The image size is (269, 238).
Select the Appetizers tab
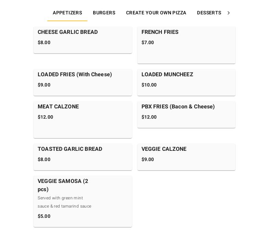(x=67, y=13)
